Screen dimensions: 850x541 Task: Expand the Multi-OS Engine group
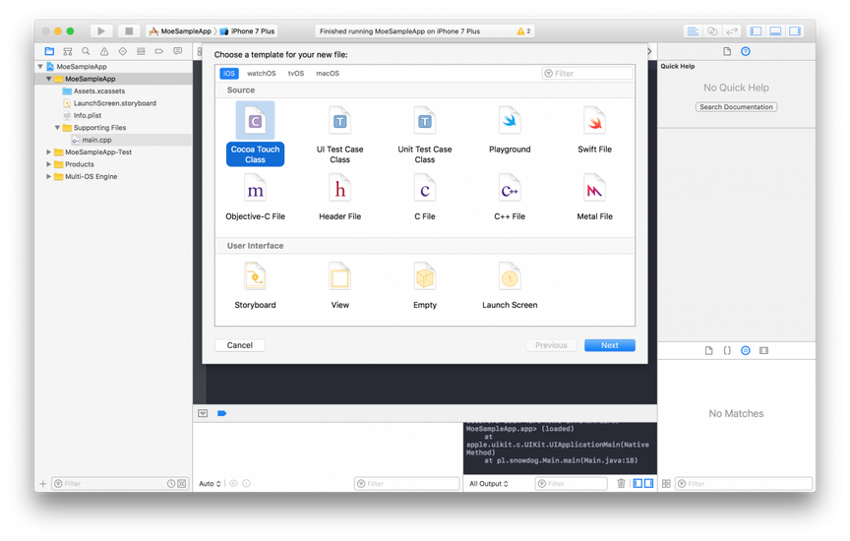(x=49, y=177)
